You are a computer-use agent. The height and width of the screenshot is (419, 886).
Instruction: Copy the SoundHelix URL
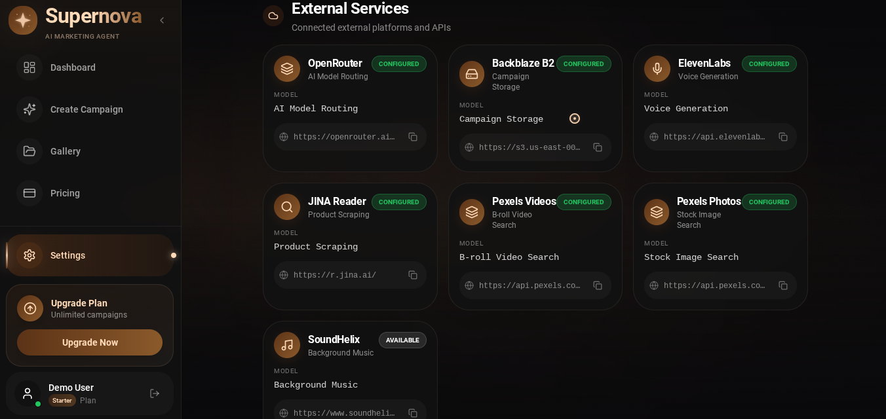point(413,413)
